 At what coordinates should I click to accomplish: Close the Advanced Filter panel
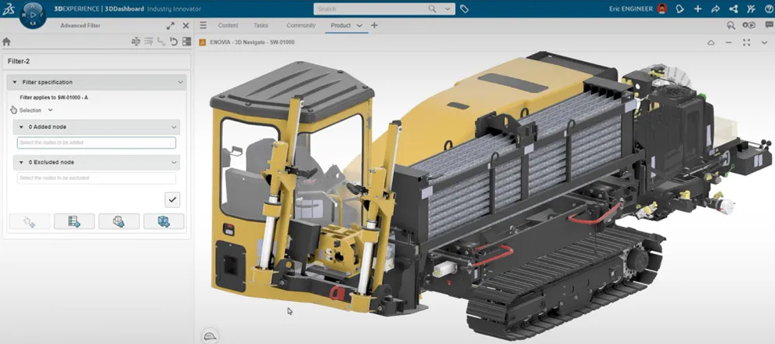[186, 26]
